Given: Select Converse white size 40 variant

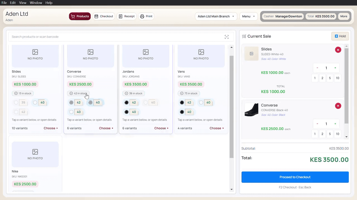Looking at the screenshot, I should pyautogui.click(x=76, y=112).
